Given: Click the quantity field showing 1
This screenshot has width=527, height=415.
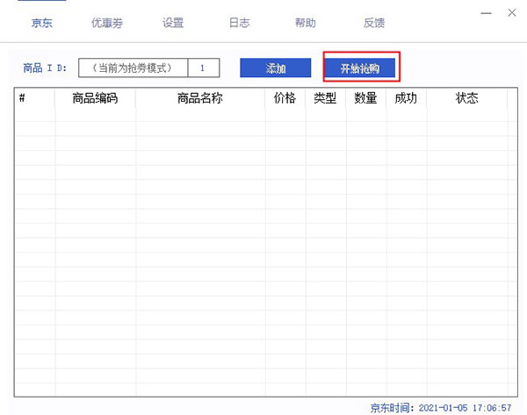Looking at the screenshot, I should point(203,68).
